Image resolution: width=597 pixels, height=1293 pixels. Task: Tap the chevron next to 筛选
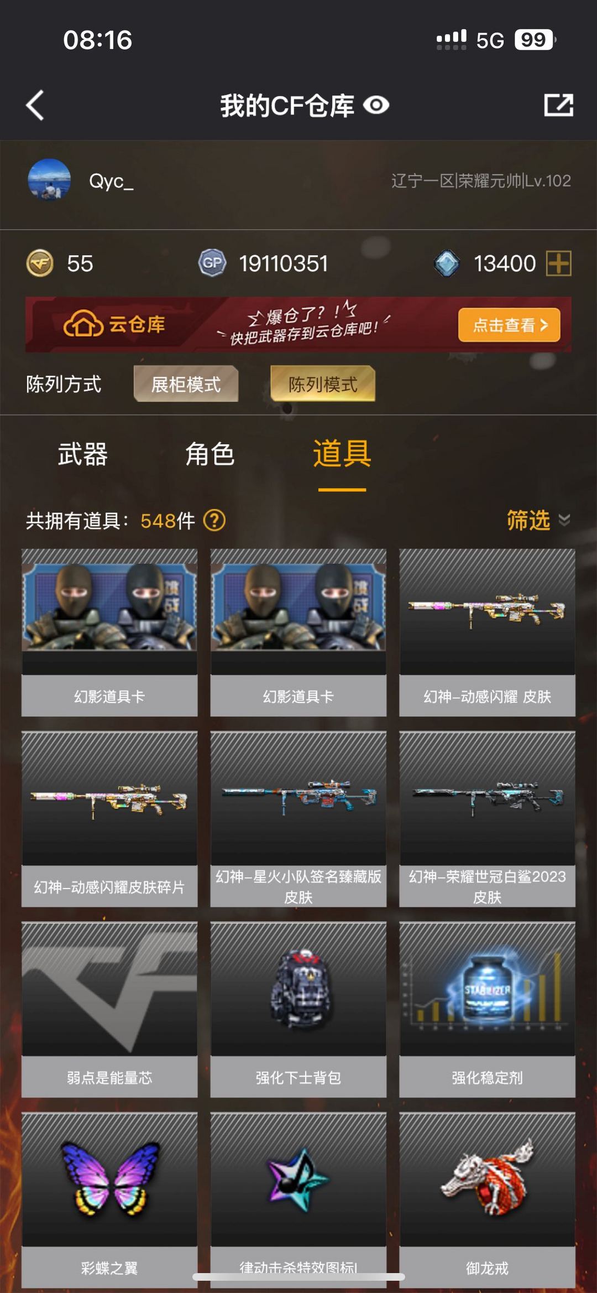[x=564, y=520]
